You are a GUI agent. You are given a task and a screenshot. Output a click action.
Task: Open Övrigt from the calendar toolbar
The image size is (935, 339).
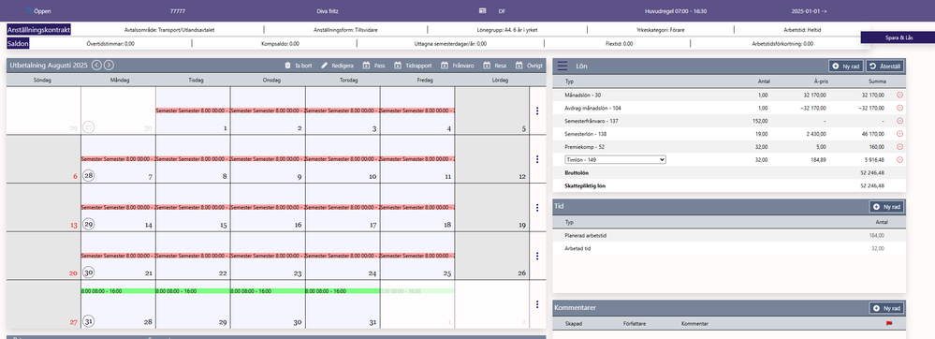coord(529,66)
